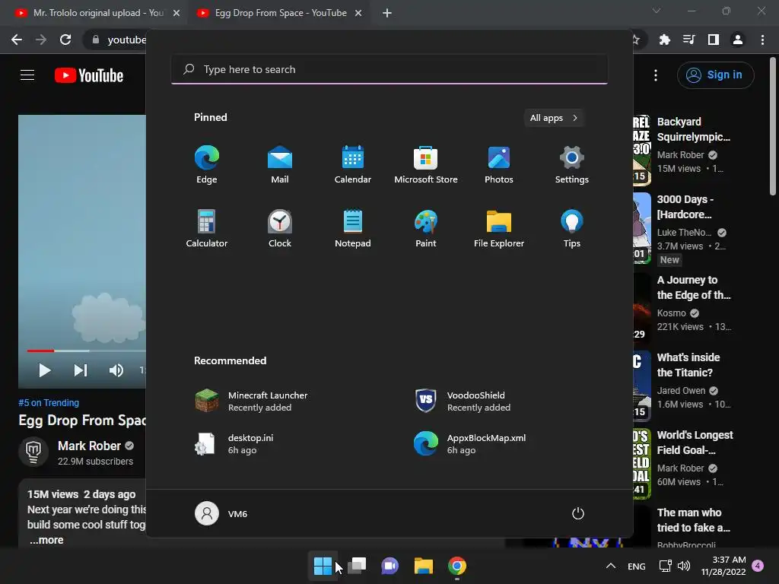This screenshot has width=779, height=584.
Task: Open World's Longest Field Goal video
Action: (695, 443)
